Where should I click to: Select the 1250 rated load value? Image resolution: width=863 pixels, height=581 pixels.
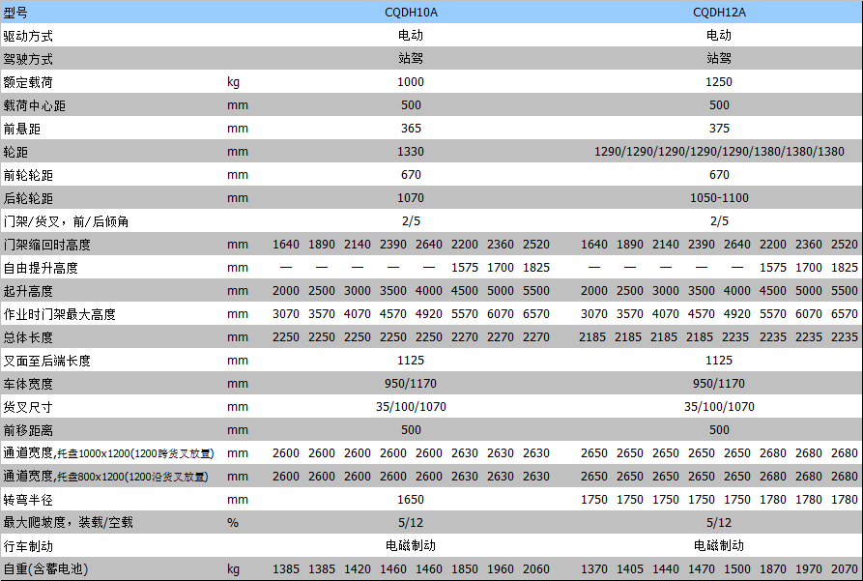point(719,81)
